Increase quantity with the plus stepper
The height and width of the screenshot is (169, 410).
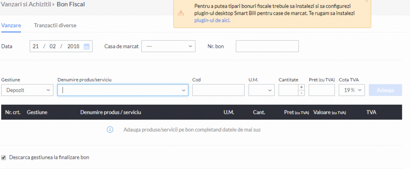(301, 87)
